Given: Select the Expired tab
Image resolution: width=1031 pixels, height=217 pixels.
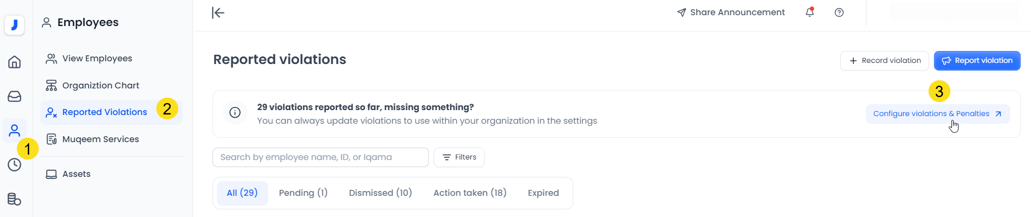Looking at the screenshot, I should pos(543,193).
